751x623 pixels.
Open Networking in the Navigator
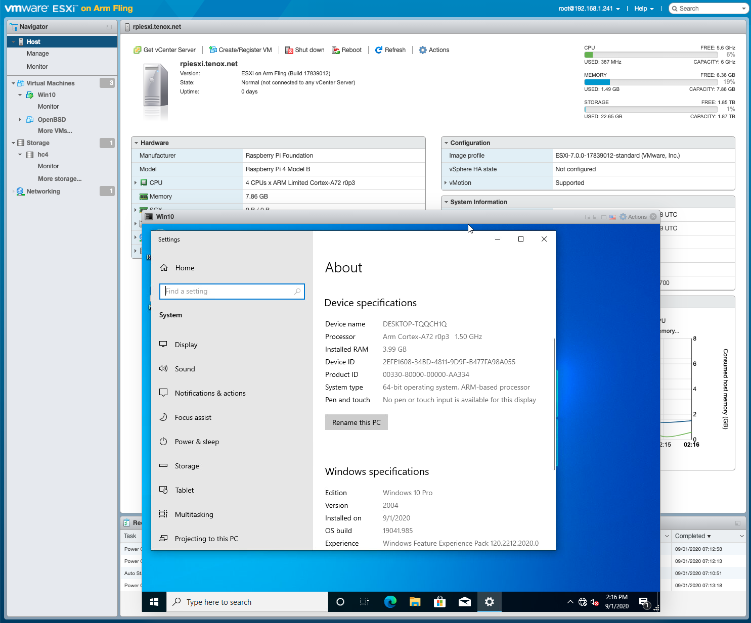click(43, 191)
